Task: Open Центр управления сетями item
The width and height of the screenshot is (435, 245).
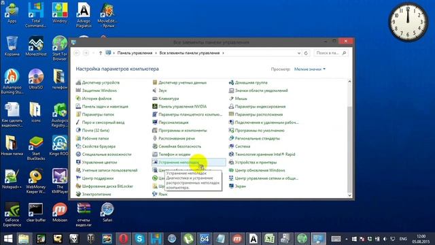Action: [264, 178]
